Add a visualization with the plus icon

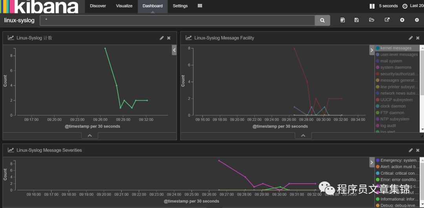click(x=402, y=20)
